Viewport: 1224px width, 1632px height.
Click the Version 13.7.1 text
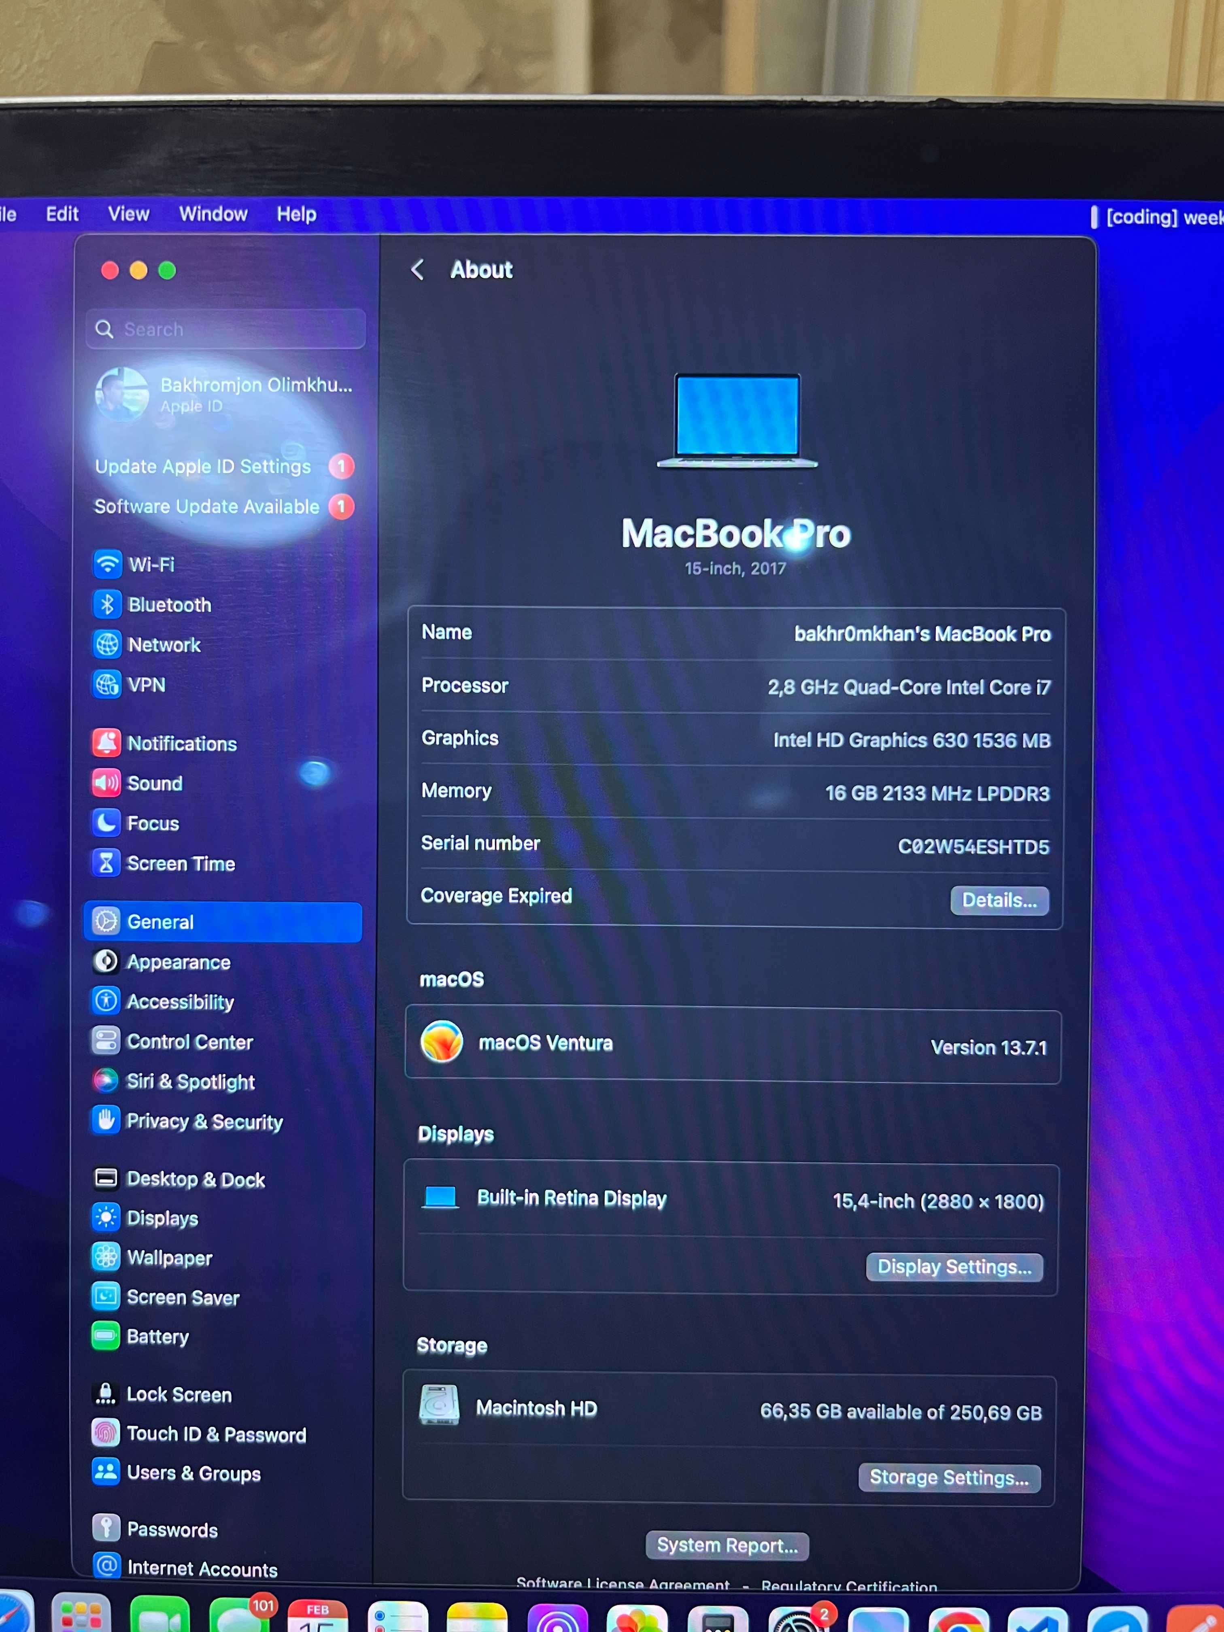point(989,1047)
